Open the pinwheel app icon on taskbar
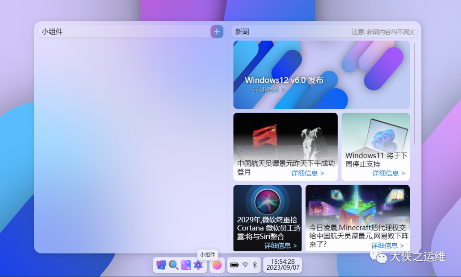The image size is (461, 277). [198, 265]
